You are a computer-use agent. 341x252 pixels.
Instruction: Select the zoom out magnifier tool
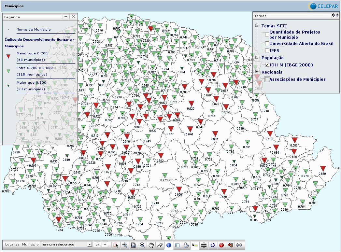click(x=142, y=245)
